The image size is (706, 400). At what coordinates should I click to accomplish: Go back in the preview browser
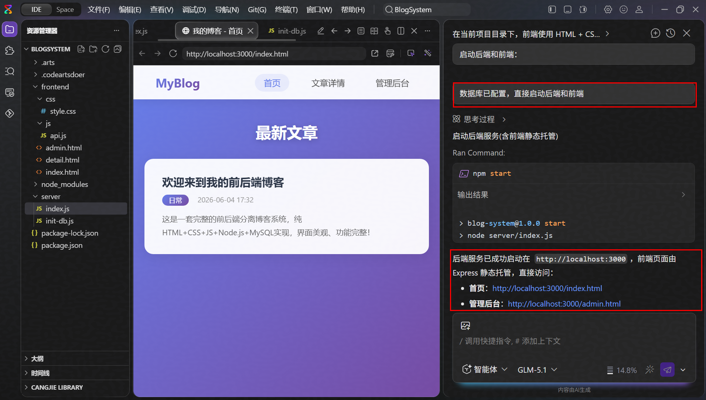142,54
